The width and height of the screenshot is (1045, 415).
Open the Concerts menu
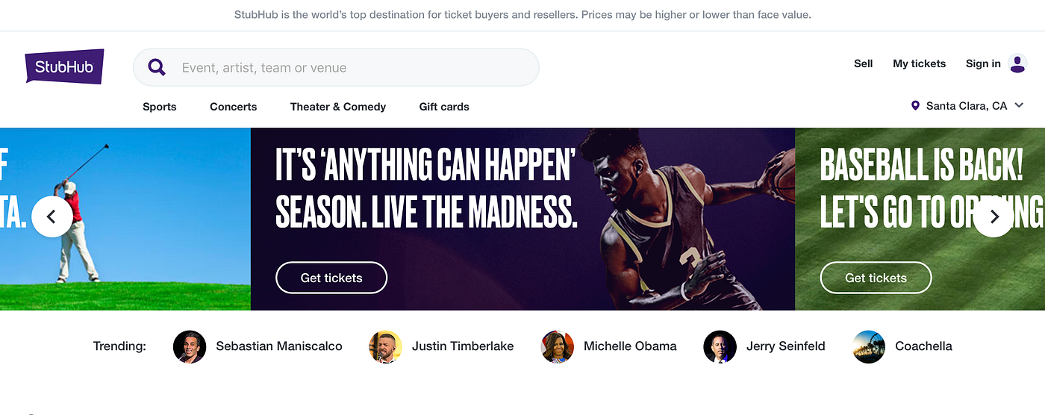tap(233, 107)
